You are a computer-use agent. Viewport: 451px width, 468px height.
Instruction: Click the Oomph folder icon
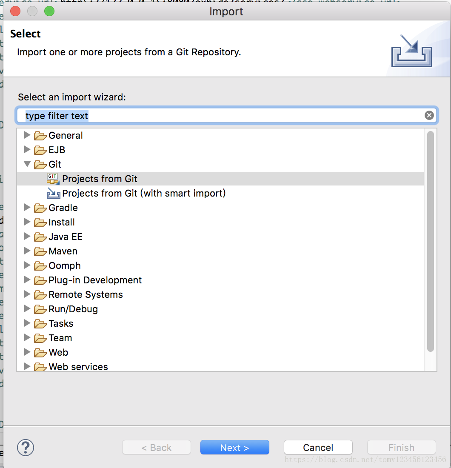(x=40, y=266)
